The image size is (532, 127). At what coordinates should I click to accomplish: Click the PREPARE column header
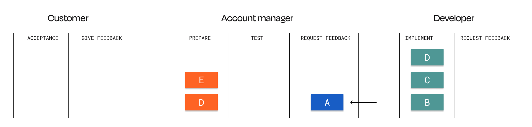click(x=200, y=38)
